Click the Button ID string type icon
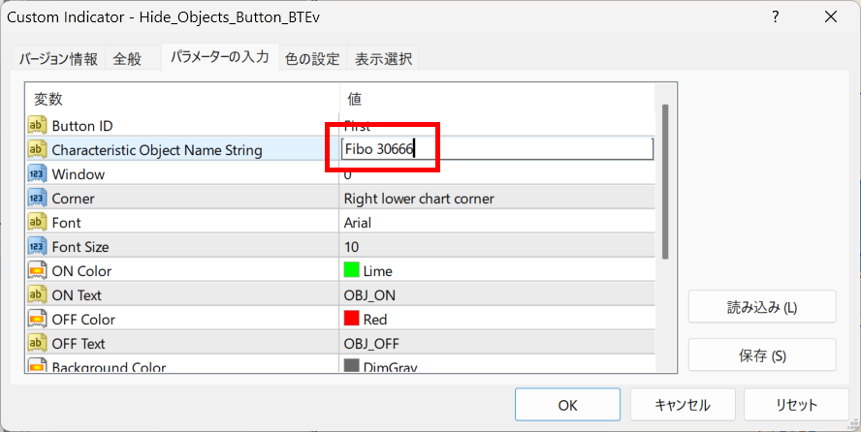 pos(37,126)
